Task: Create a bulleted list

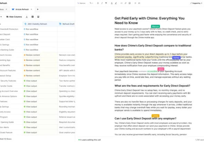Action: [x=135, y=3]
